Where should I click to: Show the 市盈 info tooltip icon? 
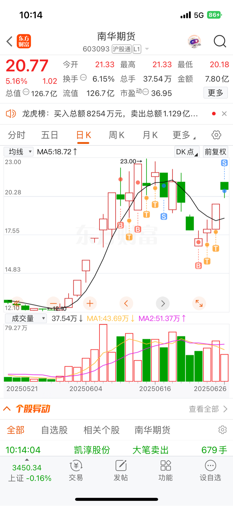[146, 92]
